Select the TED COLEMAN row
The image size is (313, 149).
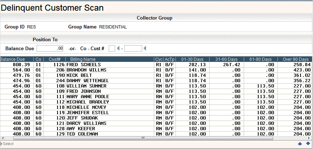coord(156,134)
